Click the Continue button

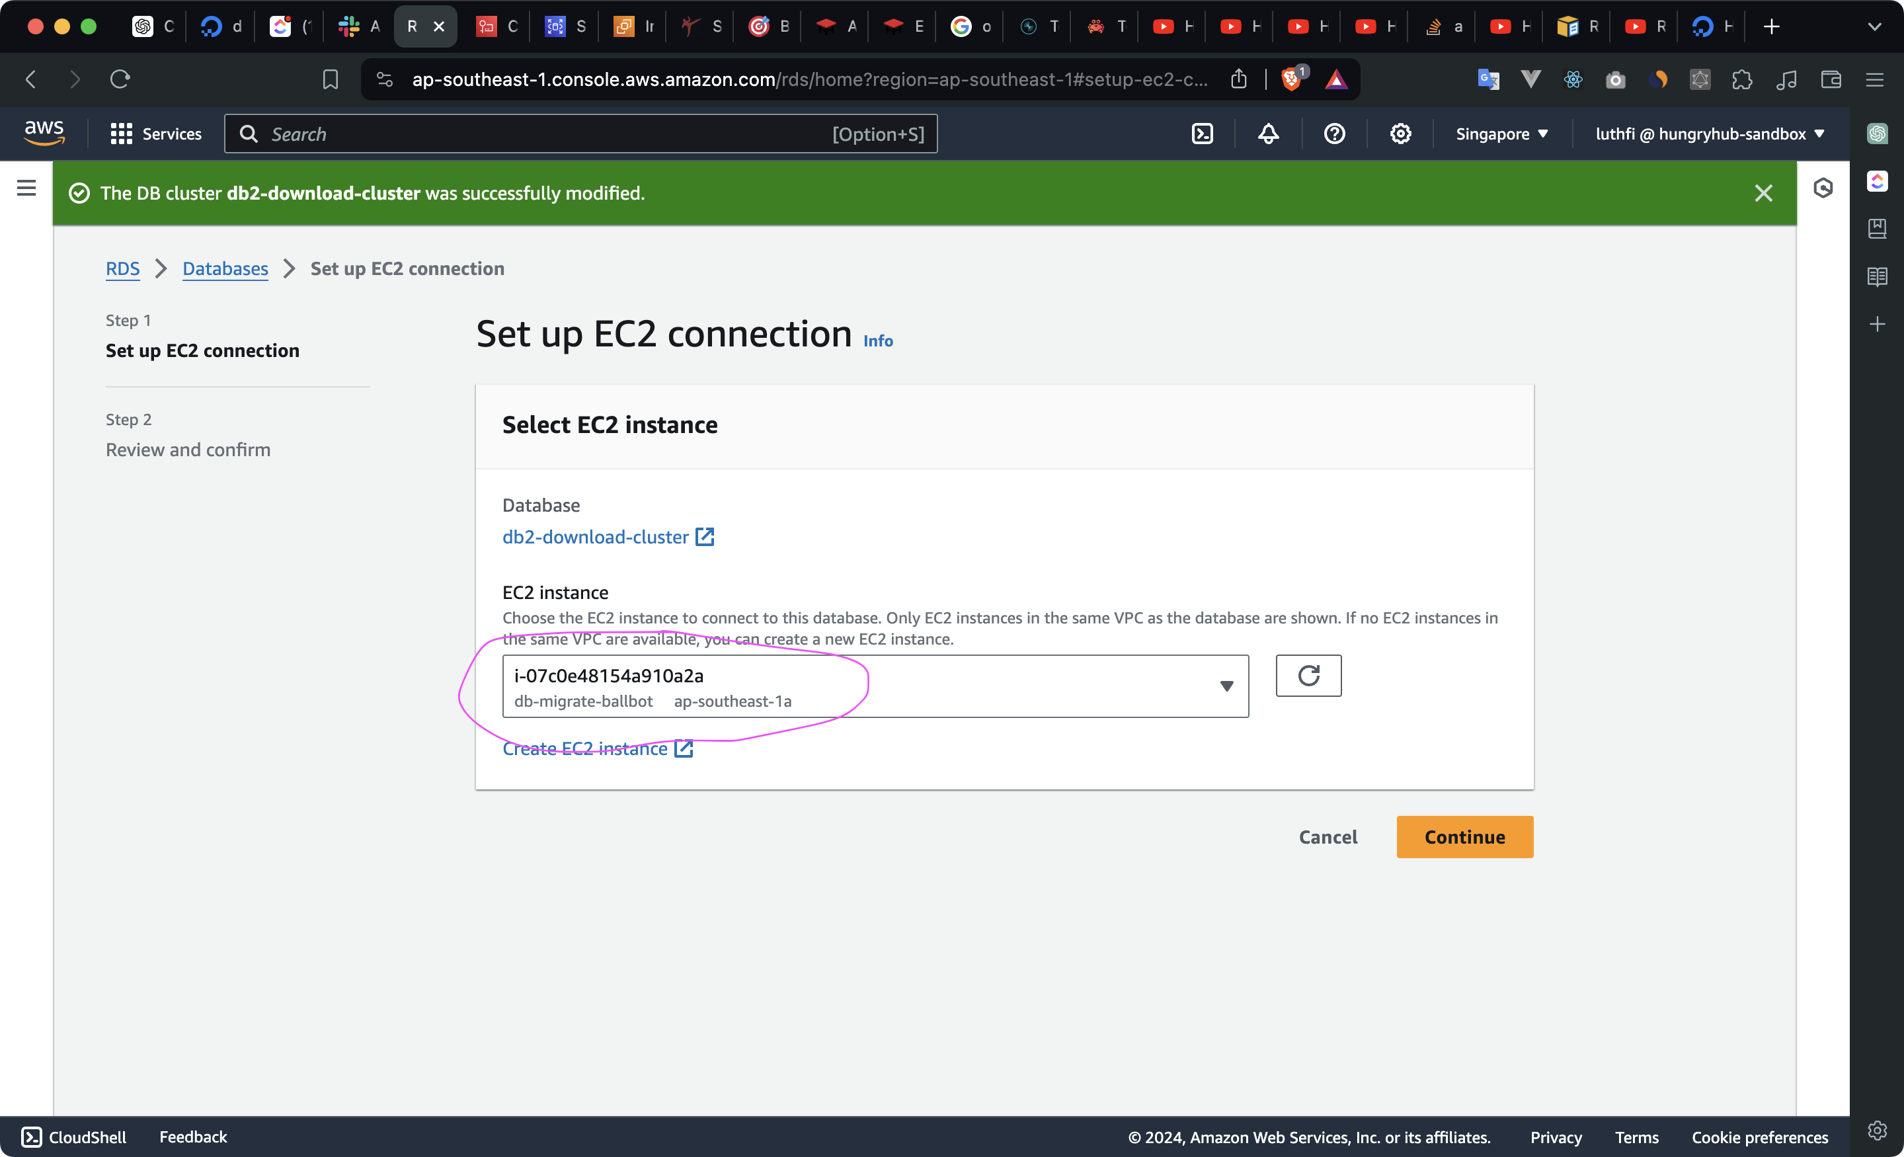tap(1464, 836)
